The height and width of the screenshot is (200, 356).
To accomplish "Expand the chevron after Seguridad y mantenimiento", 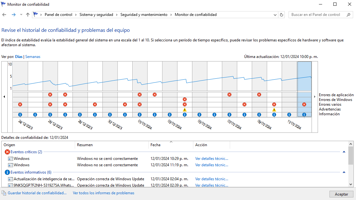I will (171, 15).
